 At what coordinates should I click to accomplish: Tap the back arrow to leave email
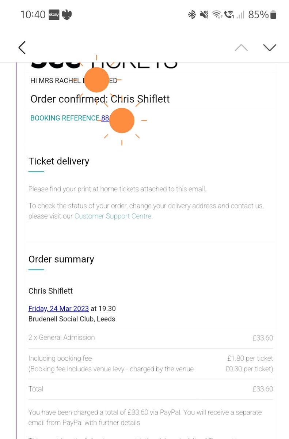point(22,48)
